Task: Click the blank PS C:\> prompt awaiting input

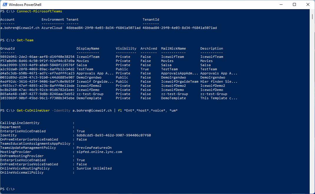Action: pos(7,189)
